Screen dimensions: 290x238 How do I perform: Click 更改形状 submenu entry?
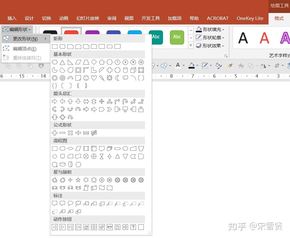(x=26, y=39)
